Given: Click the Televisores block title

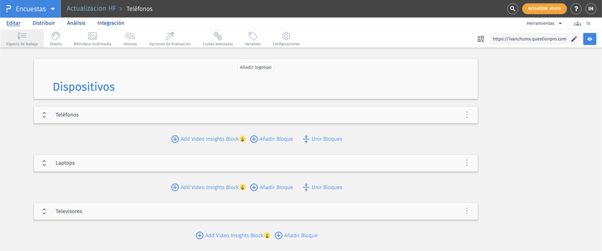Looking at the screenshot, I should (x=69, y=211).
